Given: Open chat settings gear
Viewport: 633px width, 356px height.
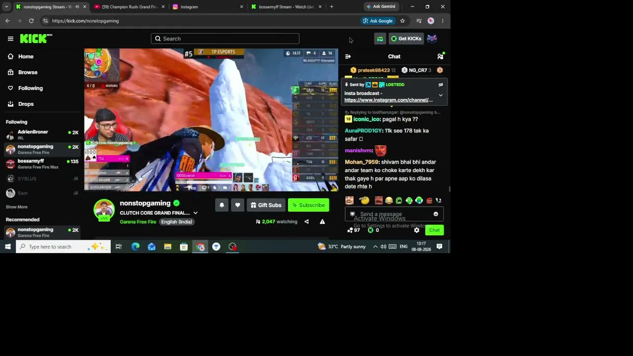Looking at the screenshot, I should [x=416, y=230].
